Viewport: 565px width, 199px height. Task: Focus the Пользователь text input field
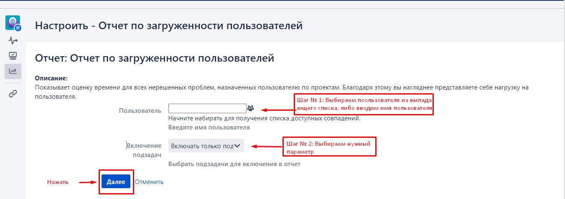tap(207, 108)
